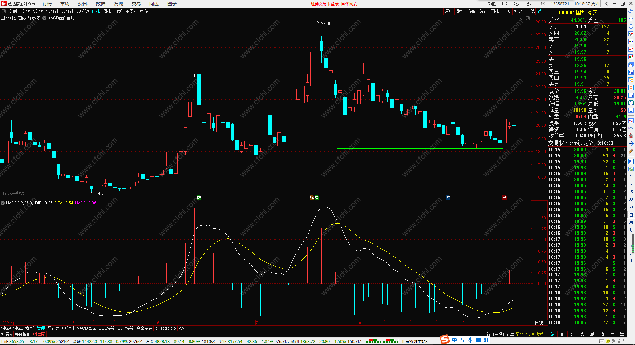Select the pencil drawing tool icon

pos(631,151)
